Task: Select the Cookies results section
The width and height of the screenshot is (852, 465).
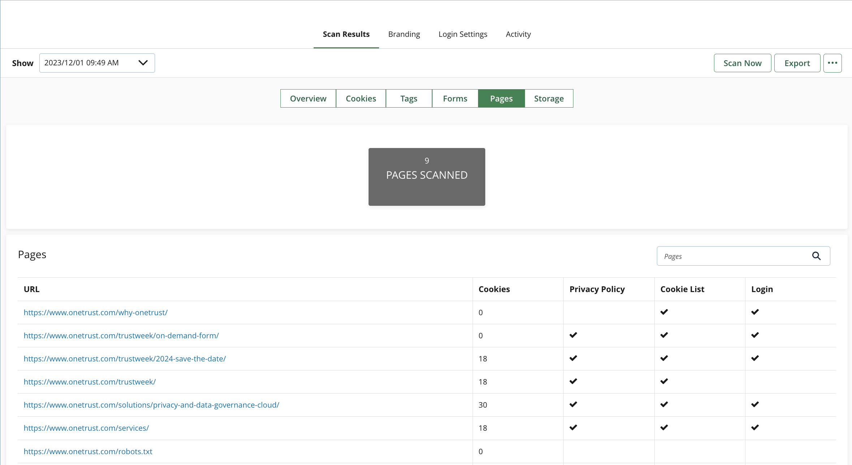Action: [x=361, y=99]
